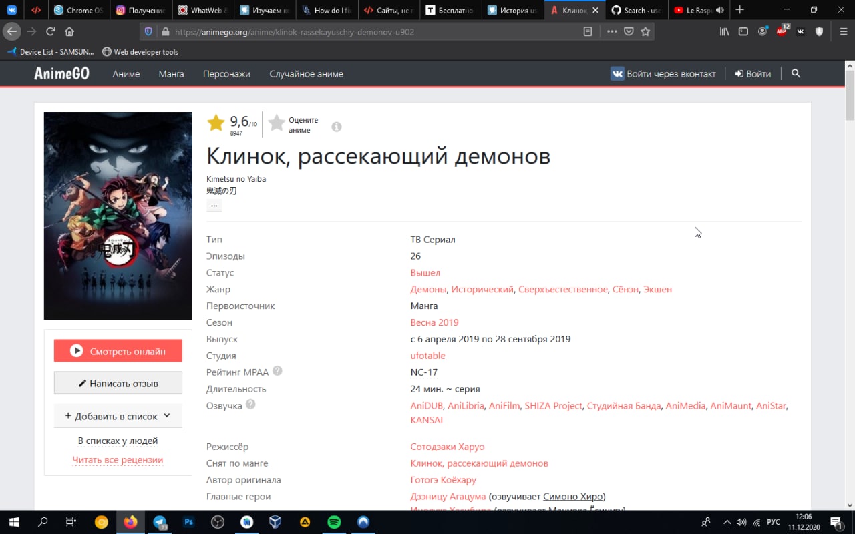Open 'Случайное аниме' navigation item
The image size is (855, 534).
pos(306,74)
